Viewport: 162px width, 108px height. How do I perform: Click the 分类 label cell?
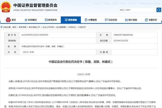point(104,35)
